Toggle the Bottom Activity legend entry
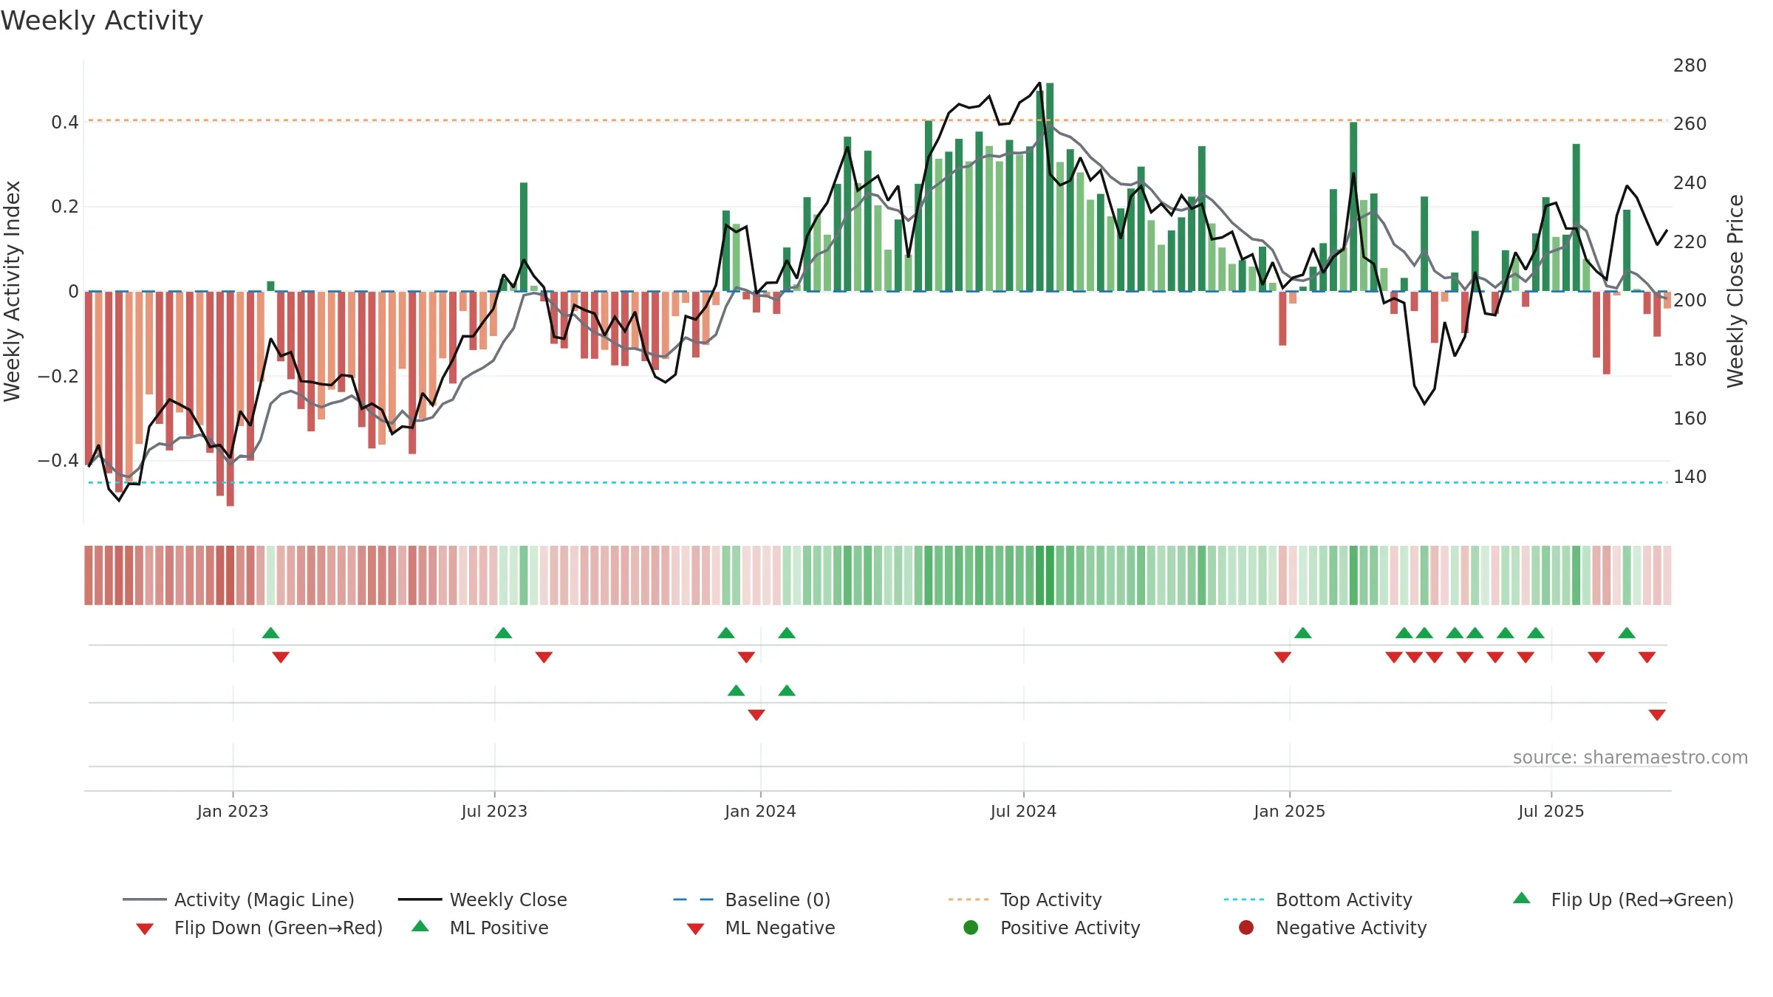This screenshot has height=997, width=1773. 1318,900
